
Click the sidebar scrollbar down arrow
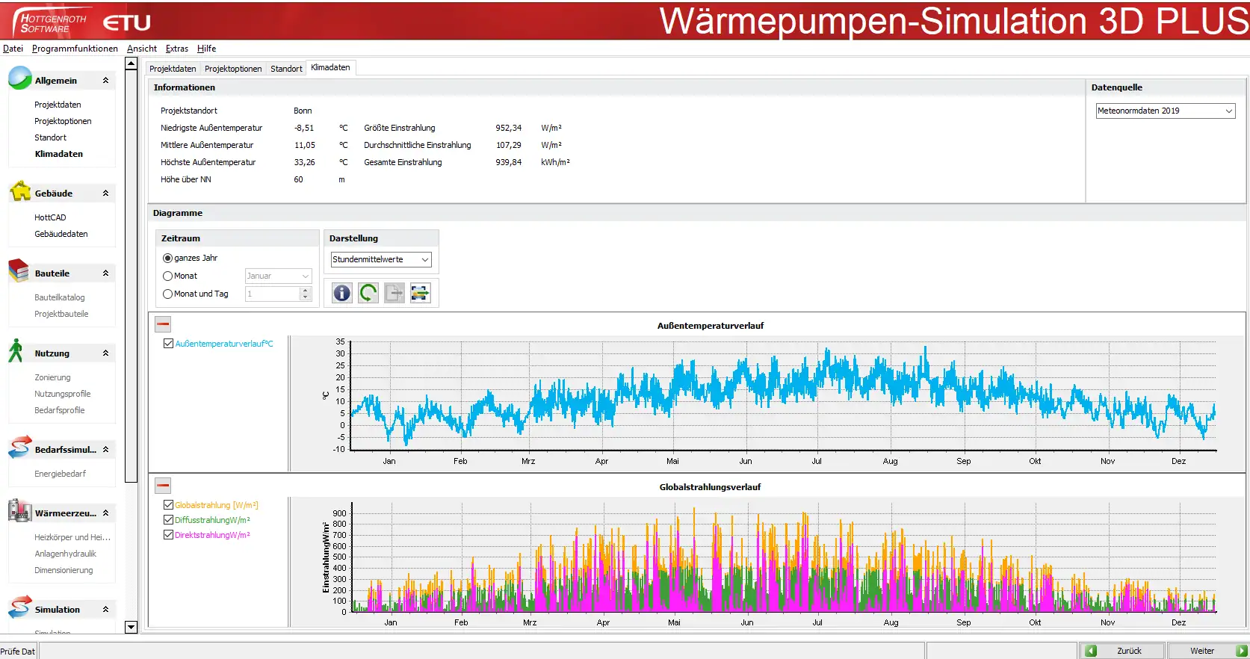[131, 627]
